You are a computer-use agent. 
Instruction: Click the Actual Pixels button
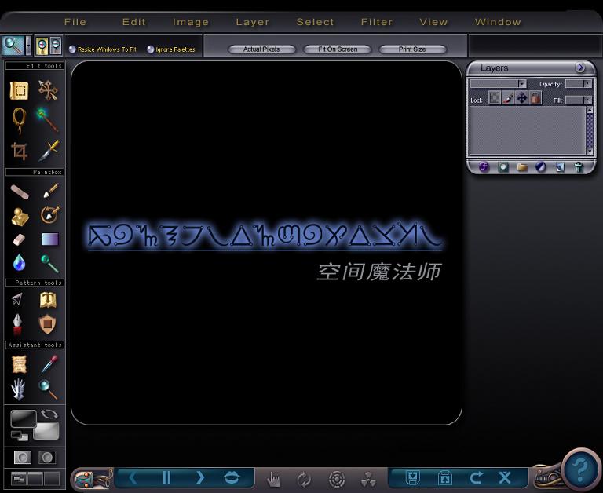(x=261, y=49)
